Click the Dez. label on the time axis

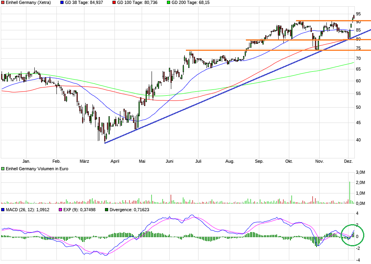(349, 161)
